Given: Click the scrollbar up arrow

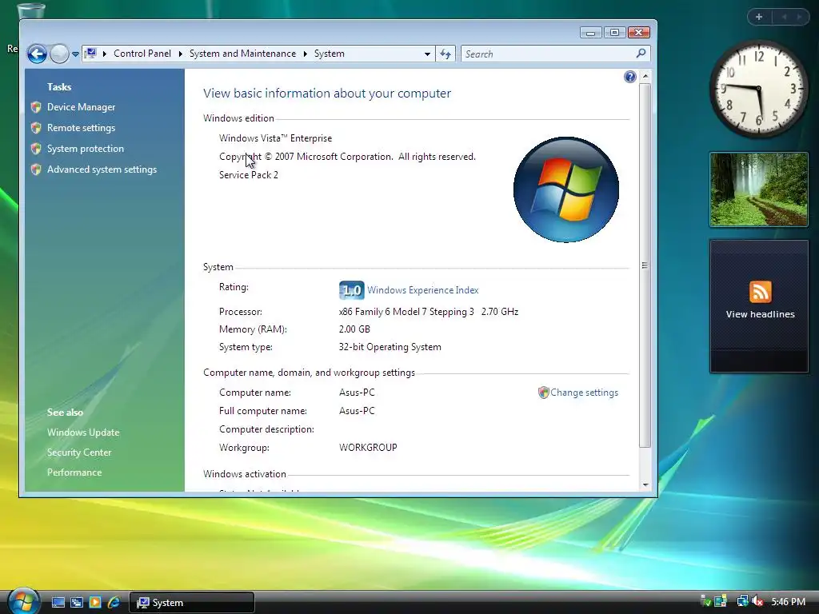Looking at the screenshot, I should click(x=645, y=76).
